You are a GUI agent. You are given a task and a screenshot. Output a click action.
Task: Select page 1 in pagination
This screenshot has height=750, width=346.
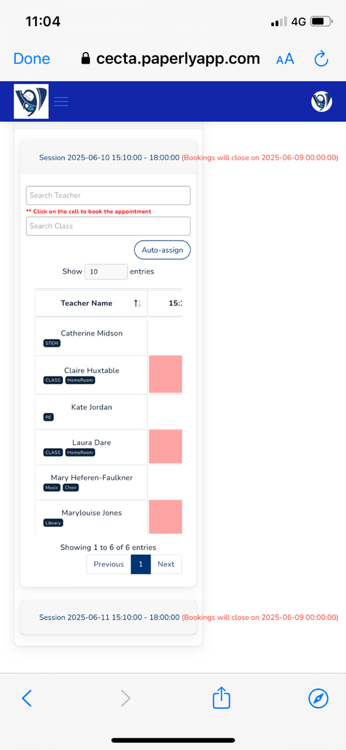[141, 564]
